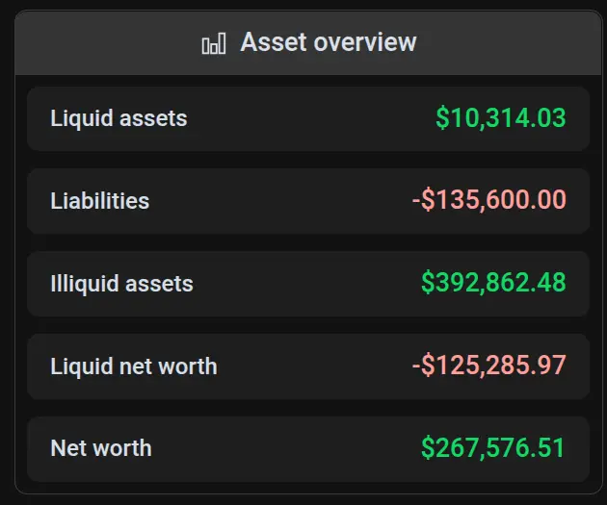Click panel background below the Net worth row

[308, 488]
